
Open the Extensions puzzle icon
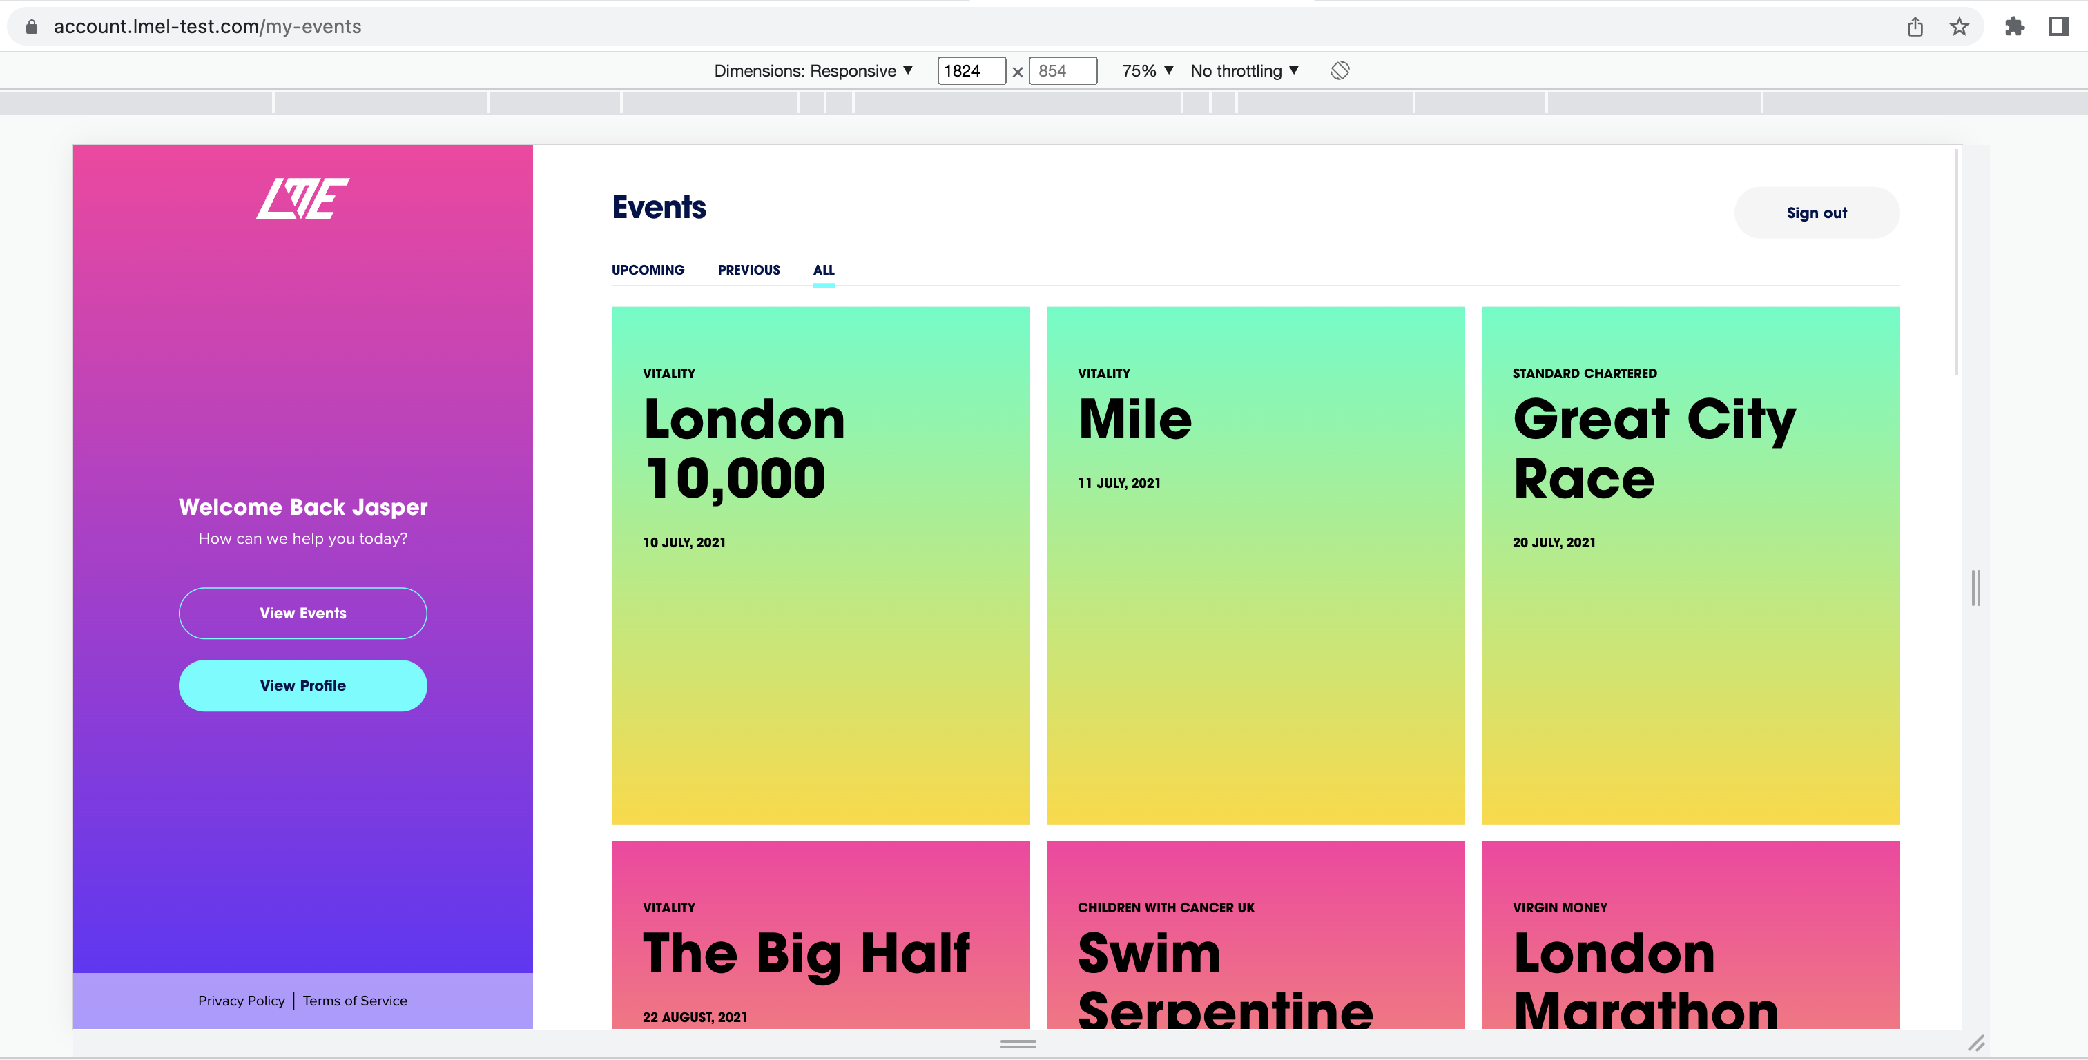click(x=2014, y=27)
